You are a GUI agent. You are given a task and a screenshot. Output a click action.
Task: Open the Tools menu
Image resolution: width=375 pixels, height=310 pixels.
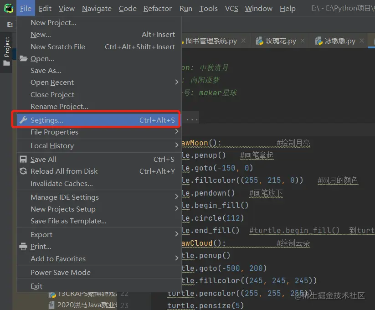click(209, 8)
